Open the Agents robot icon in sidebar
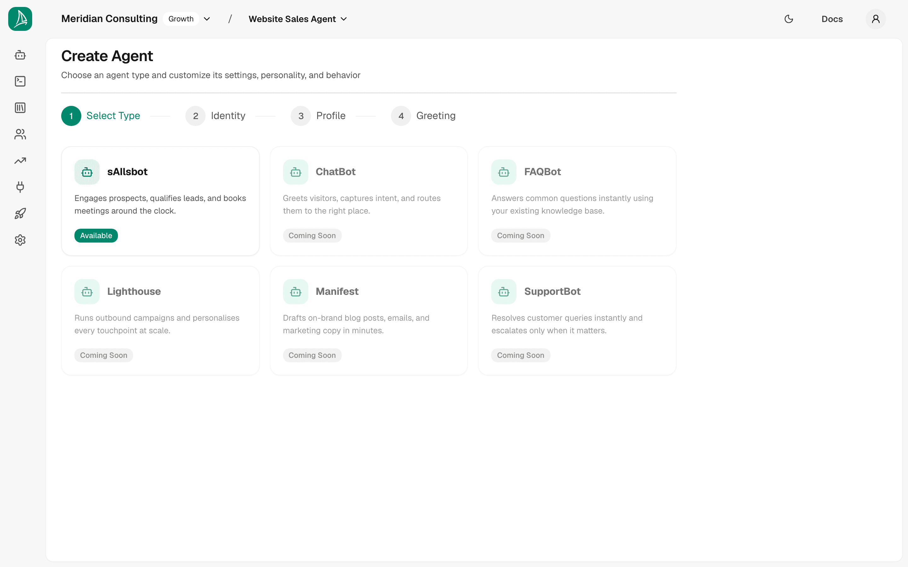Image resolution: width=908 pixels, height=567 pixels. click(20, 55)
